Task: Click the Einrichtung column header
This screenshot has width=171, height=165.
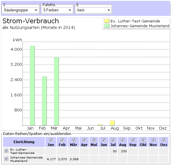Action: click(24, 142)
